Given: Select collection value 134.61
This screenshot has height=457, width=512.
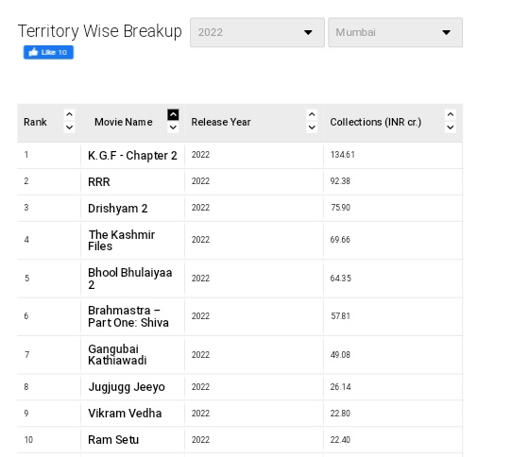Looking at the screenshot, I should coord(343,155).
